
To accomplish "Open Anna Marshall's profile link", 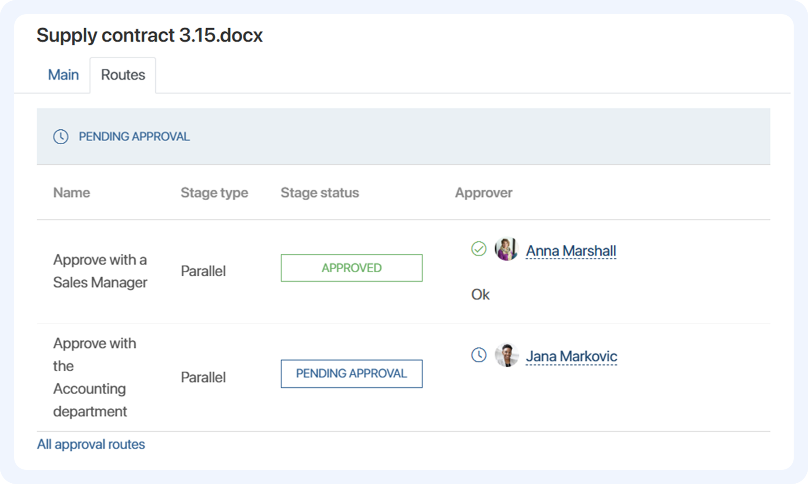I will 571,251.
